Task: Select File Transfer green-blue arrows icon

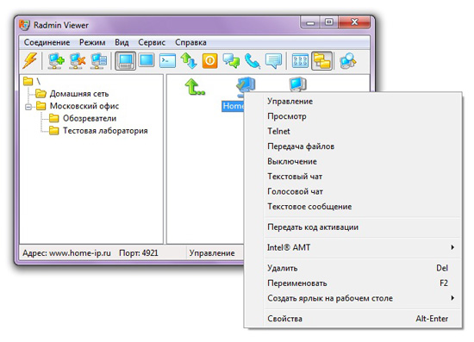Action: (189, 60)
